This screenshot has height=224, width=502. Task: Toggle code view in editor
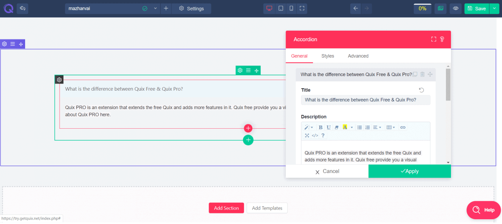point(315,136)
